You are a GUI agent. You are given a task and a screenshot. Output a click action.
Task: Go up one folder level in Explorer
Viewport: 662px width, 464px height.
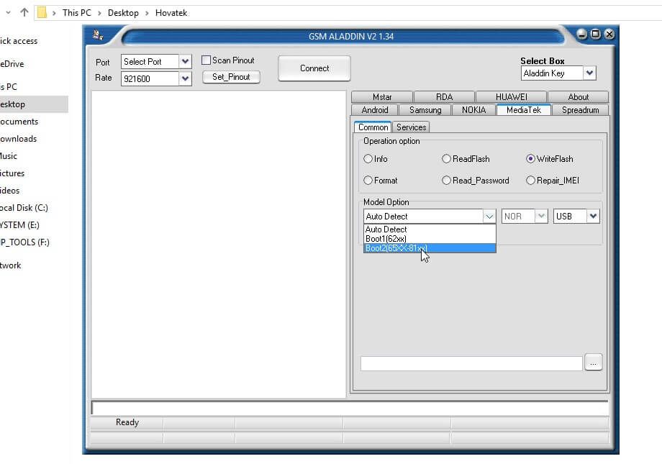point(24,13)
